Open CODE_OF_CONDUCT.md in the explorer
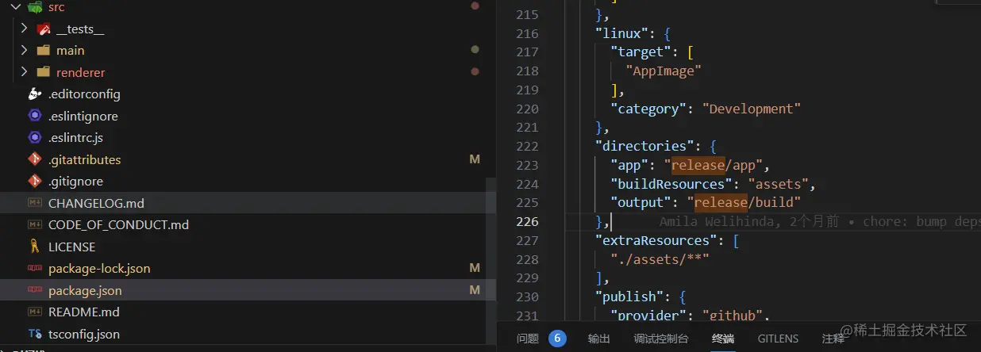This screenshot has width=981, height=352. (x=118, y=224)
